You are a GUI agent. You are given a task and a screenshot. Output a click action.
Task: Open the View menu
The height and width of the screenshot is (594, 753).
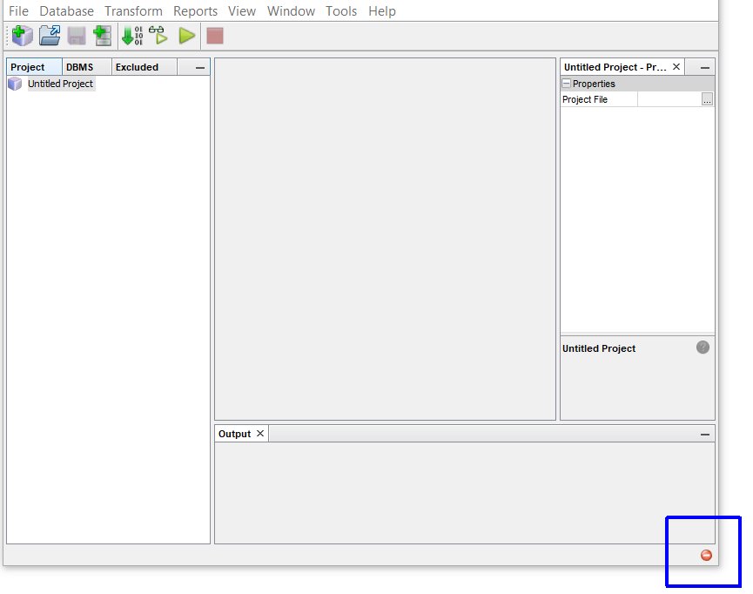(x=242, y=11)
